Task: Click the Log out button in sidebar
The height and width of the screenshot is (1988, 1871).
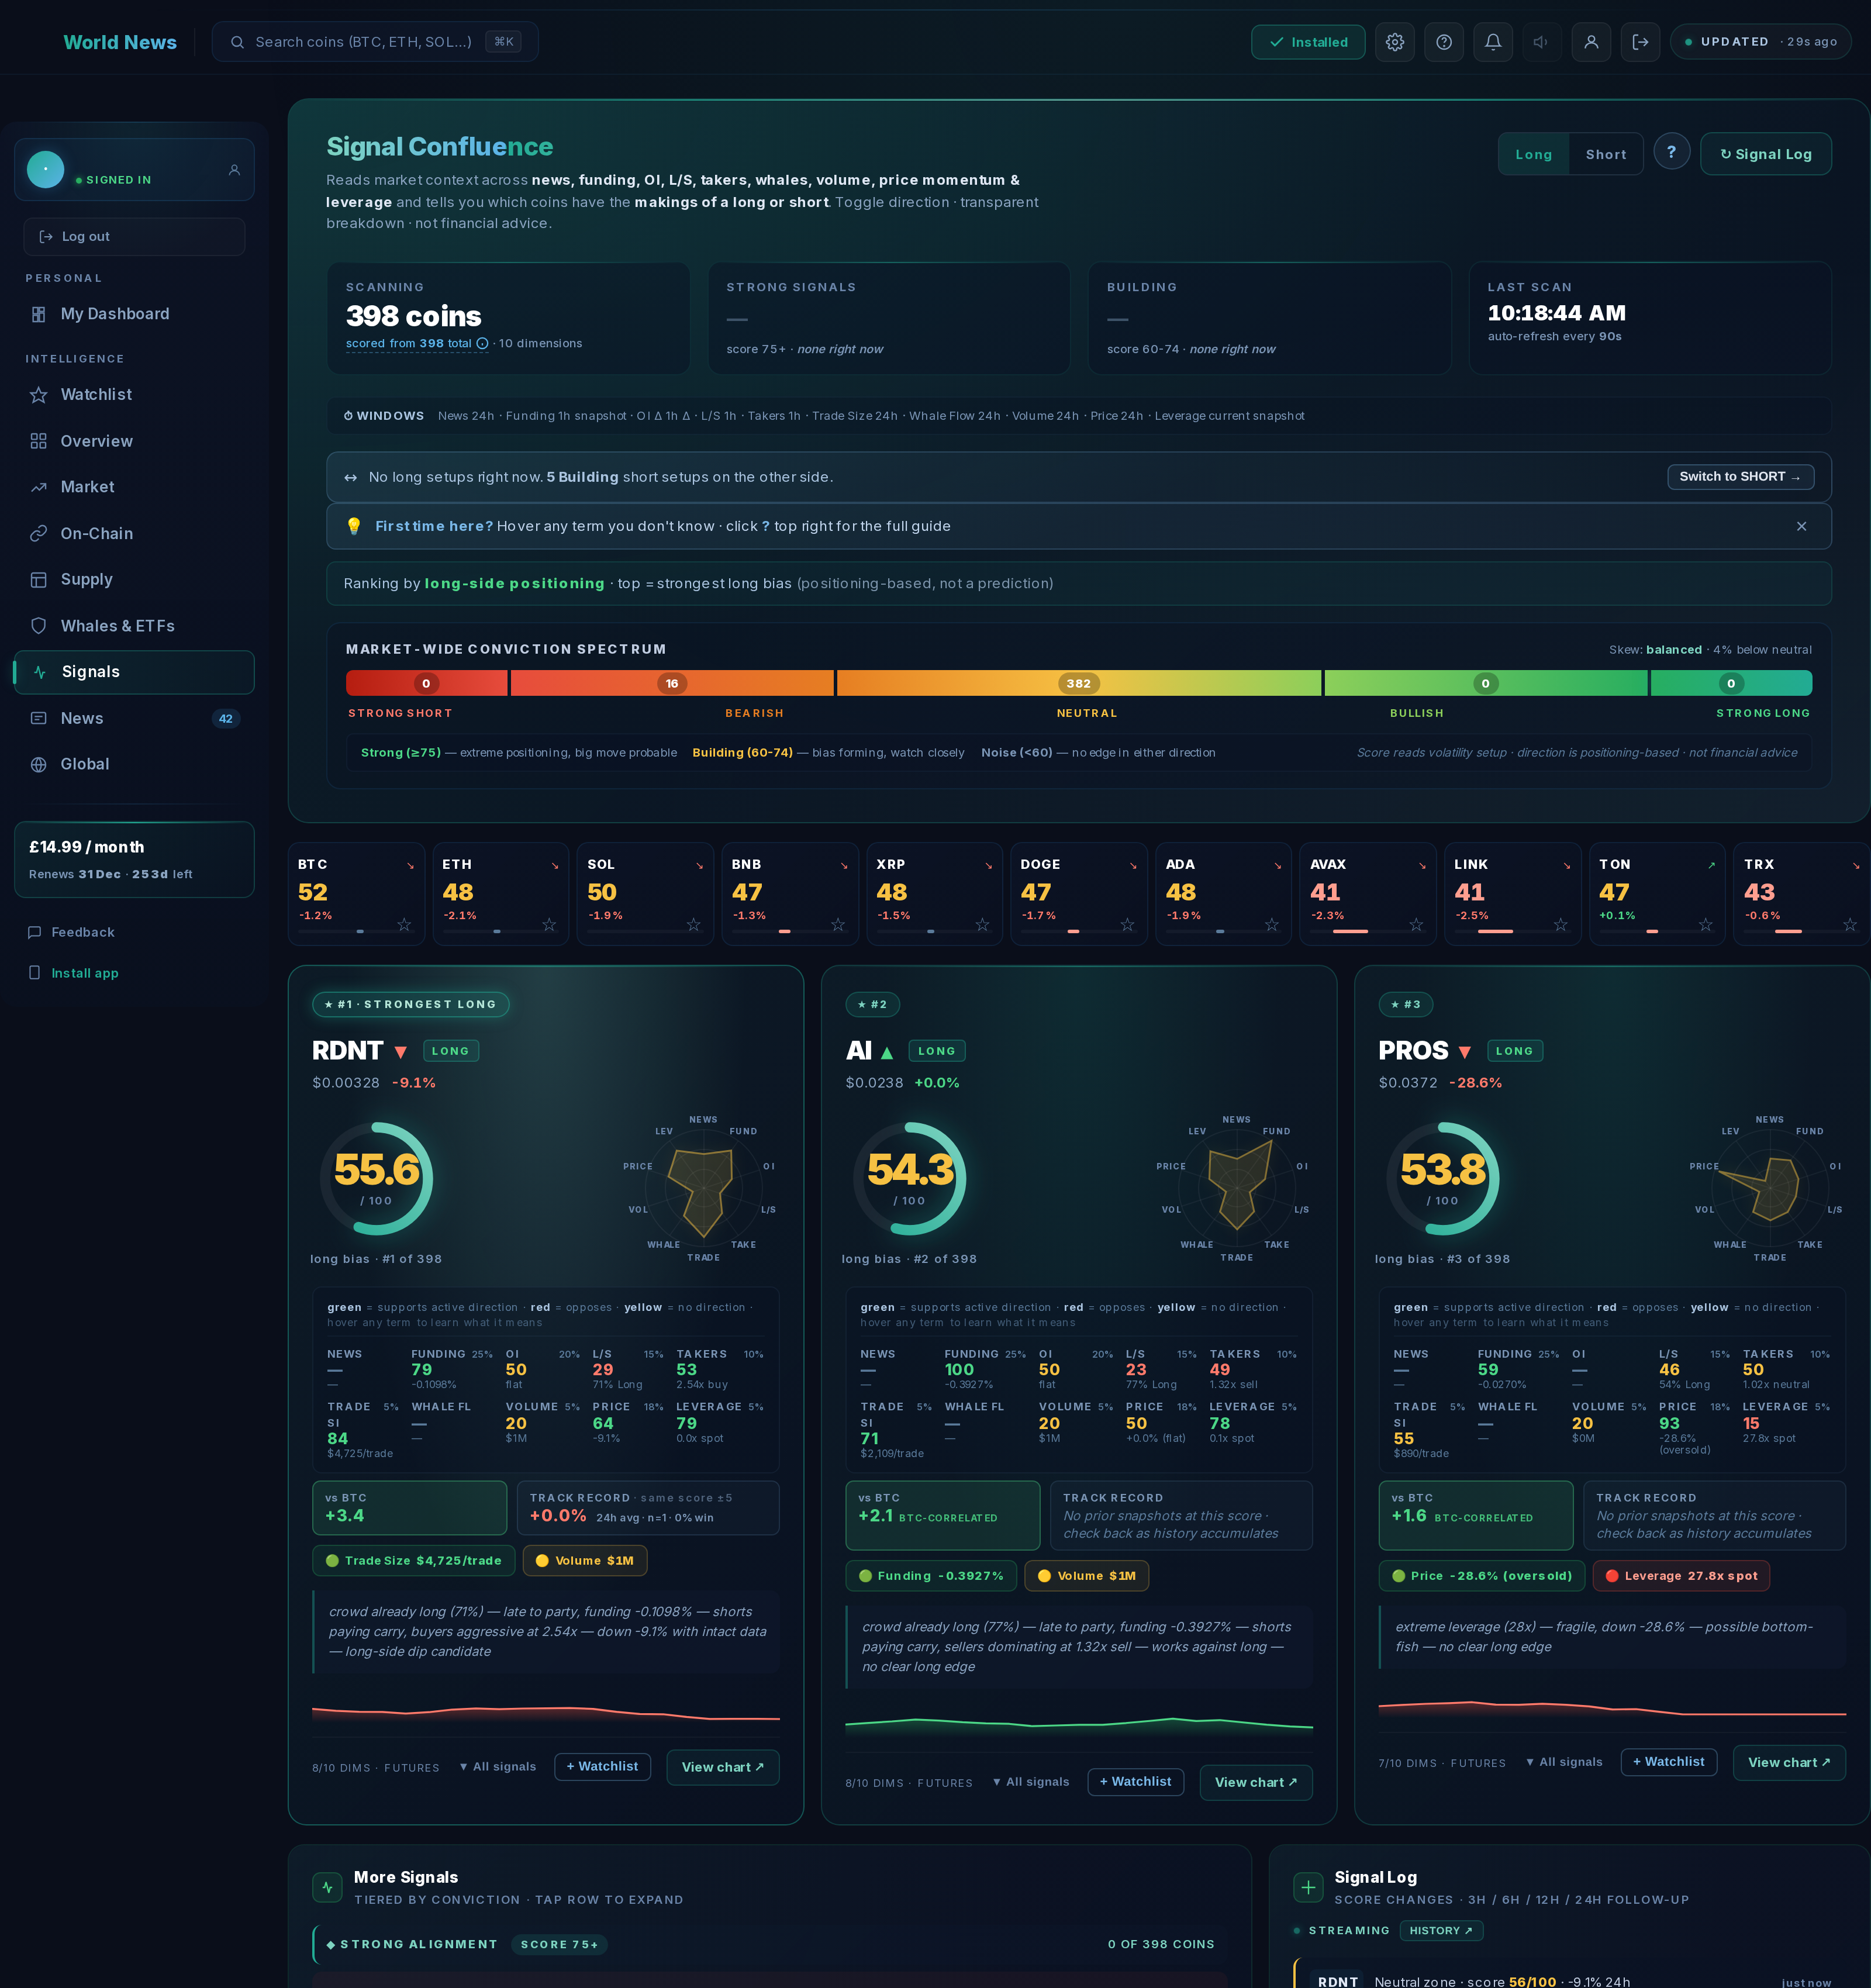Action: [x=134, y=237]
